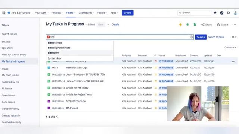Click the priority icon for KRIS2020-15 row
This screenshot has height=134, width=239.
156,74
